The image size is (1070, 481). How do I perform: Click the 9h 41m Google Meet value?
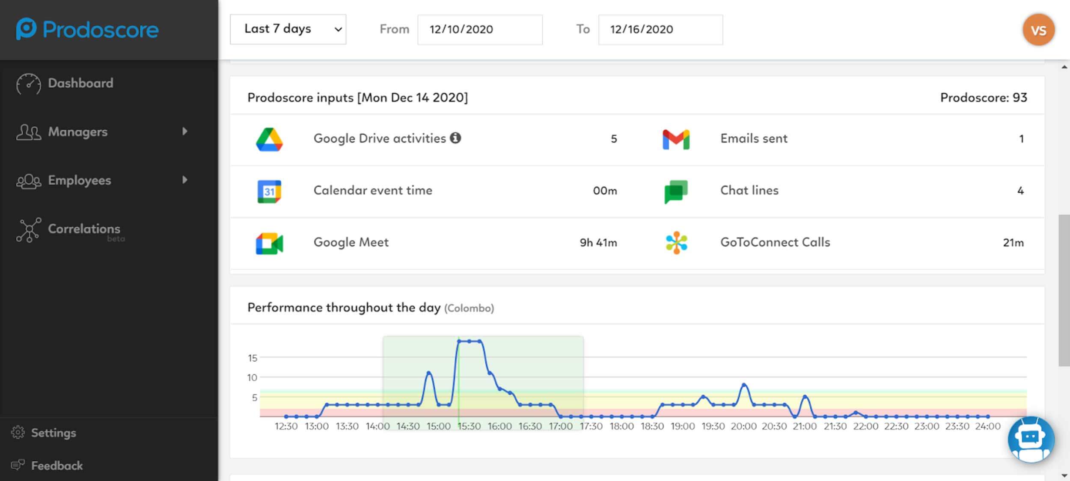tap(598, 243)
